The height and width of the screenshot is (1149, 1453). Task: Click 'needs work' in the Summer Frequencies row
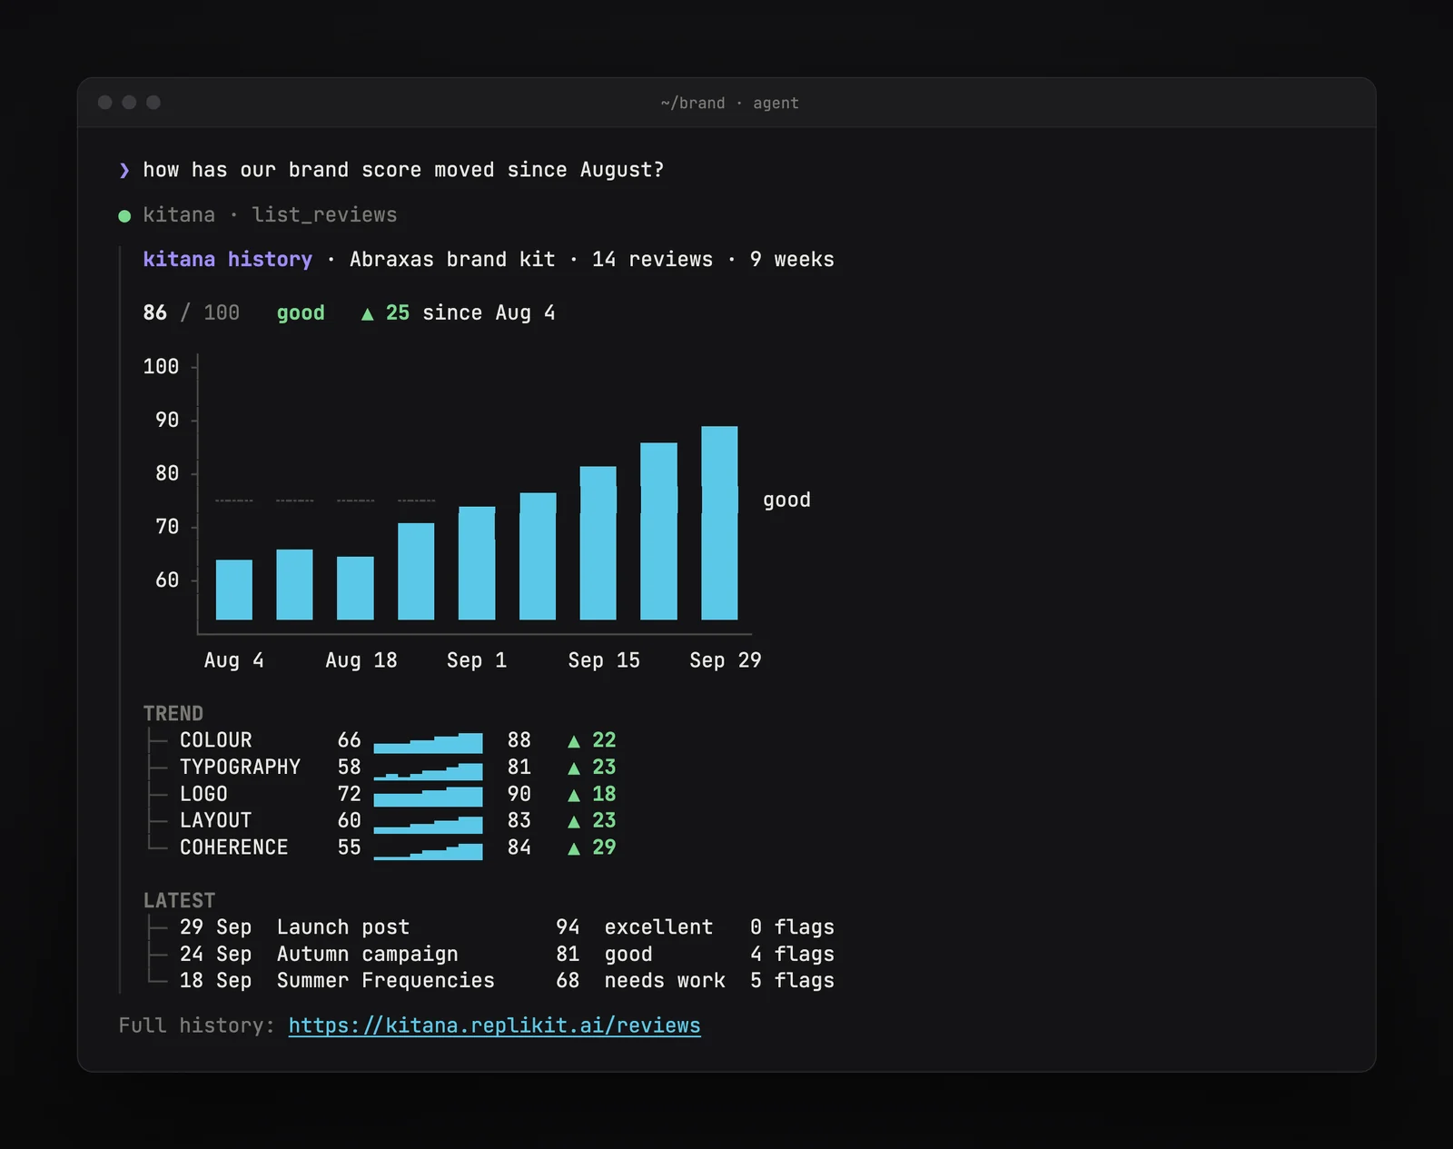pyautogui.click(x=665, y=981)
